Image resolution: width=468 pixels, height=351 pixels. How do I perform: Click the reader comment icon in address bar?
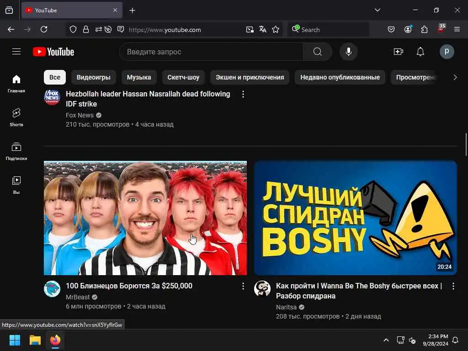[121, 29]
